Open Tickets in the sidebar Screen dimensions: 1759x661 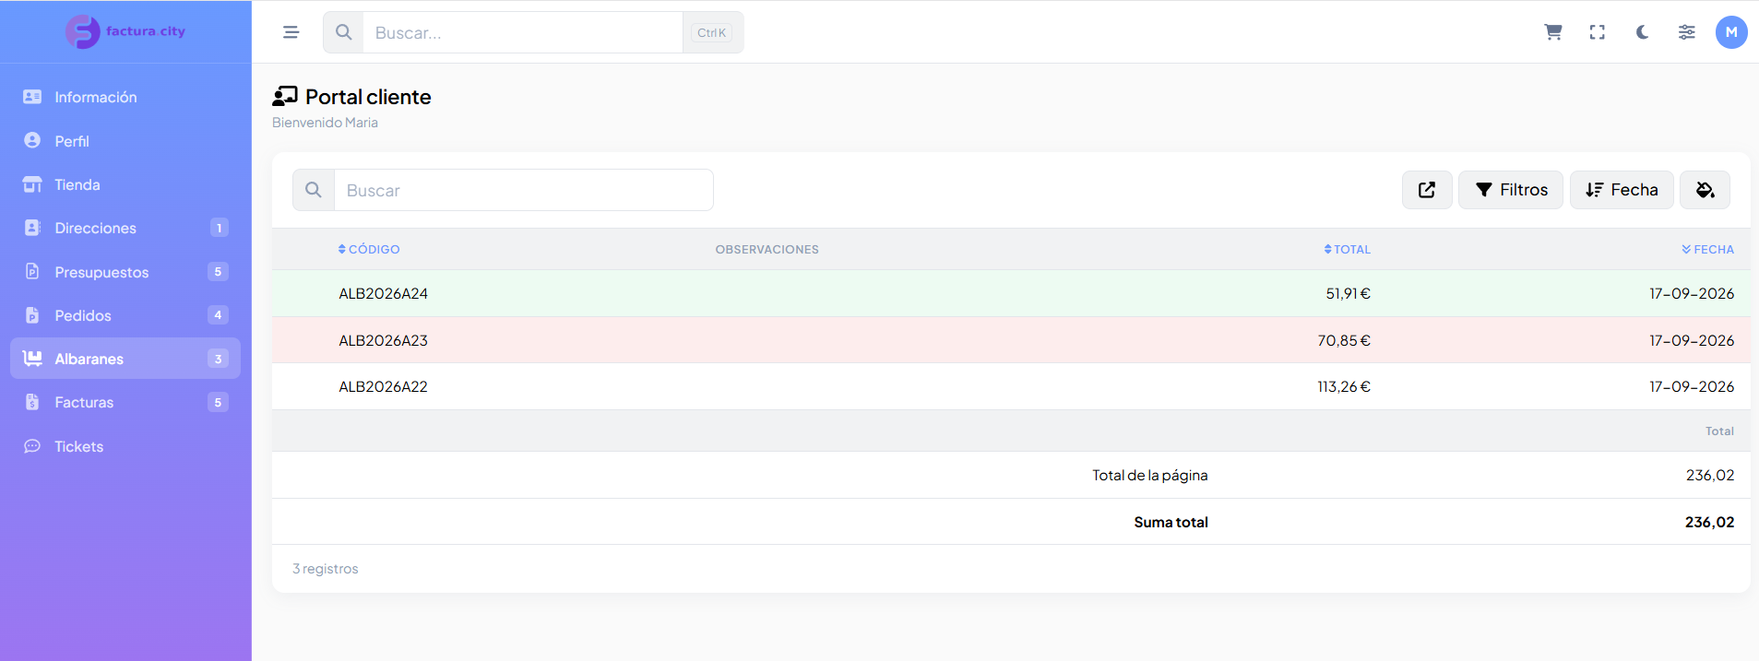(125, 446)
